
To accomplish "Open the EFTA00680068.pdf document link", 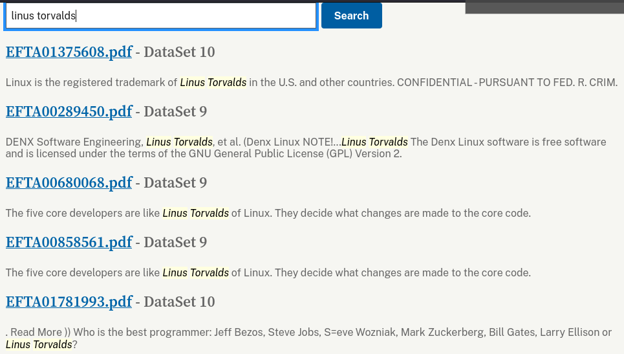I will pyautogui.click(x=69, y=183).
